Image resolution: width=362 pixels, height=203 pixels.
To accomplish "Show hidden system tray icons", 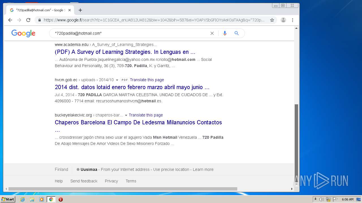I will coord(315,199).
